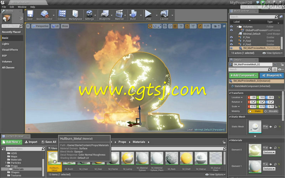Select the Place mode cube icon
The width and height of the screenshot is (285, 178).
(x=6, y=18)
